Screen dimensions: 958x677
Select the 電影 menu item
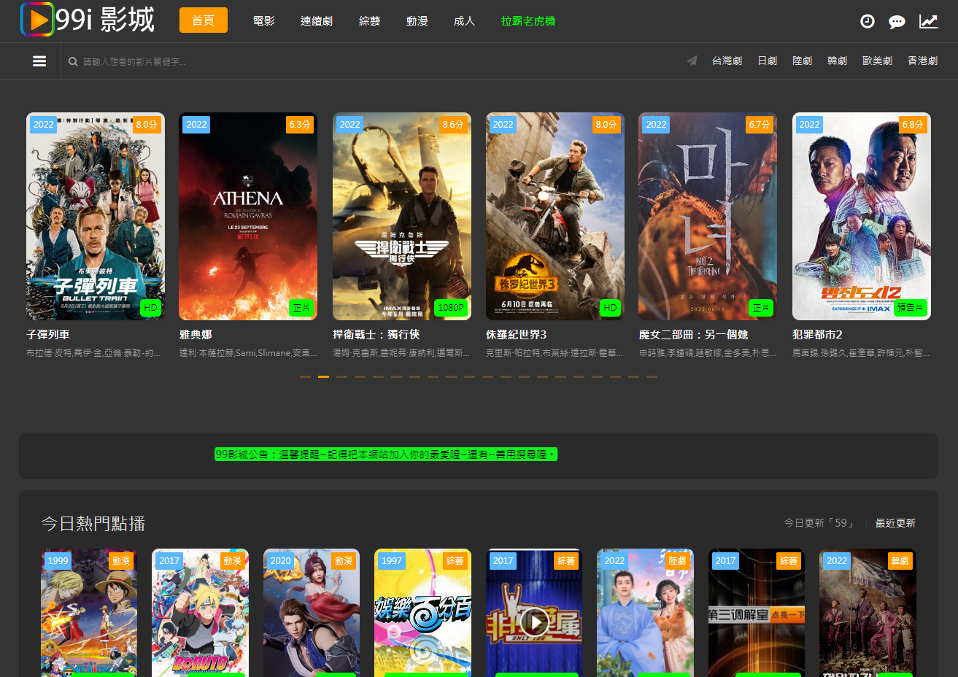coord(264,21)
